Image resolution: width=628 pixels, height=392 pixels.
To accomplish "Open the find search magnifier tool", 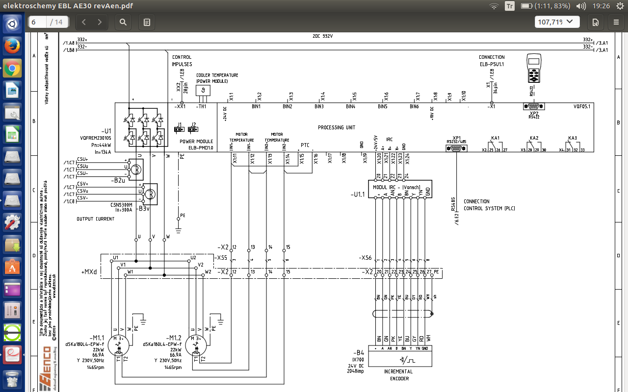I will [123, 22].
